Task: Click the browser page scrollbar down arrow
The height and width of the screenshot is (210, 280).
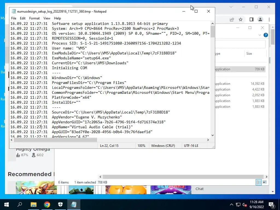Action: (x=273, y=192)
